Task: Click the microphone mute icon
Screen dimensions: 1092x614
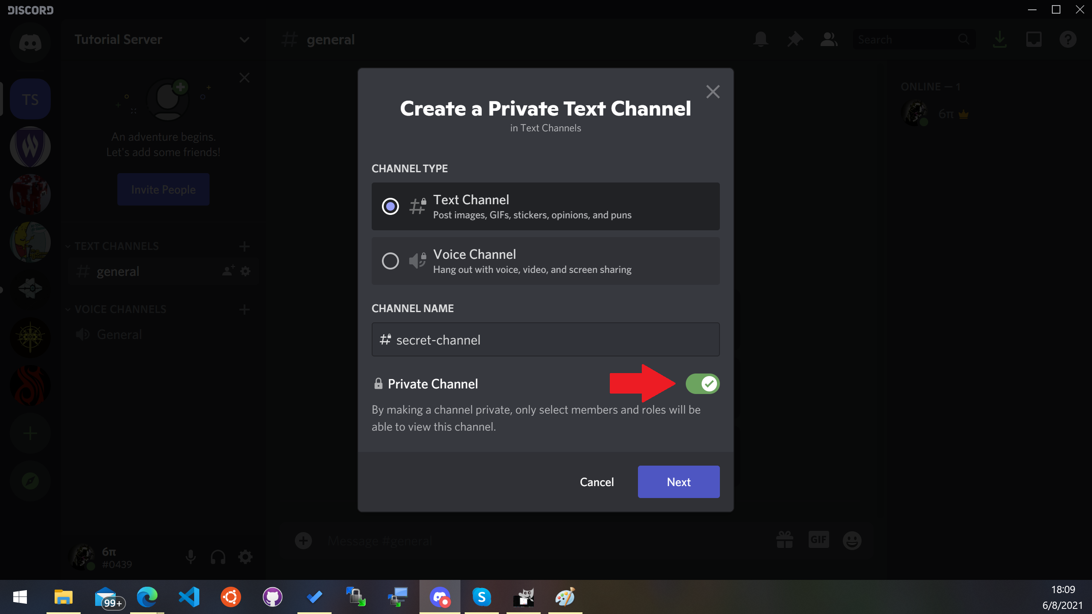Action: [x=191, y=557]
